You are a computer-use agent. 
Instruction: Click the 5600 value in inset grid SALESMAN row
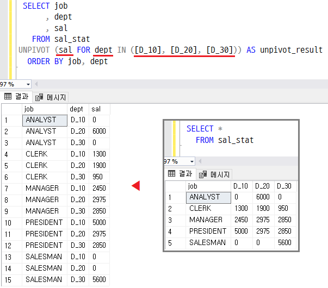click(x=285, y=243)
